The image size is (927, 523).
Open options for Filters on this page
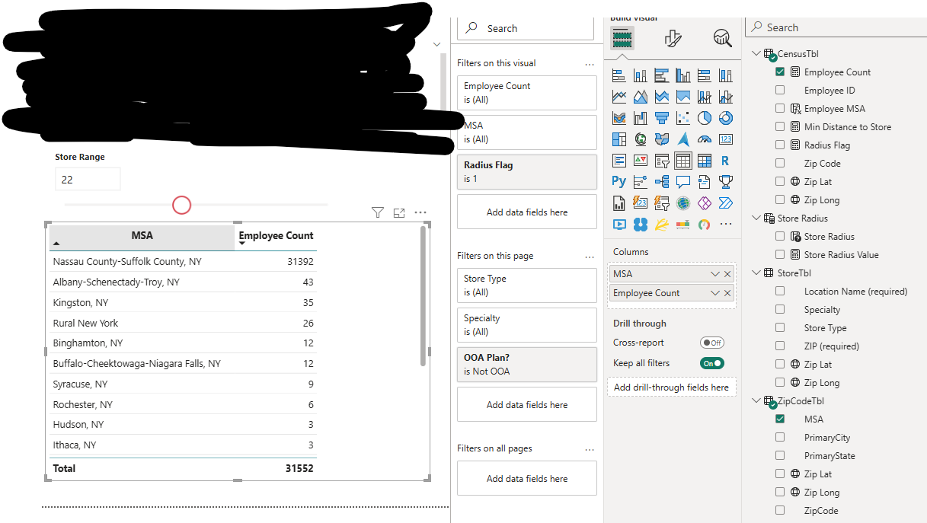point(590,257)
